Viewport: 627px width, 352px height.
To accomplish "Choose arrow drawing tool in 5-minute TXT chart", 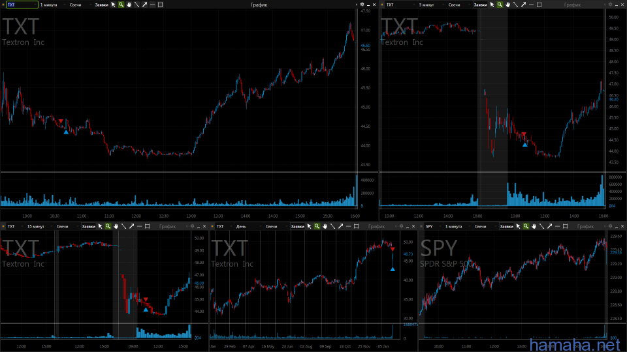I will (523, 5).
